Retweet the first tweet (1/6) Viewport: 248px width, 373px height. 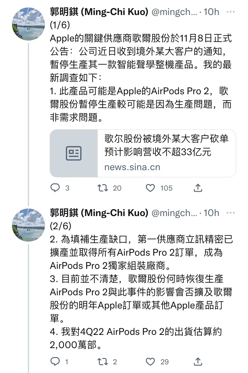(x=103, y=188)
